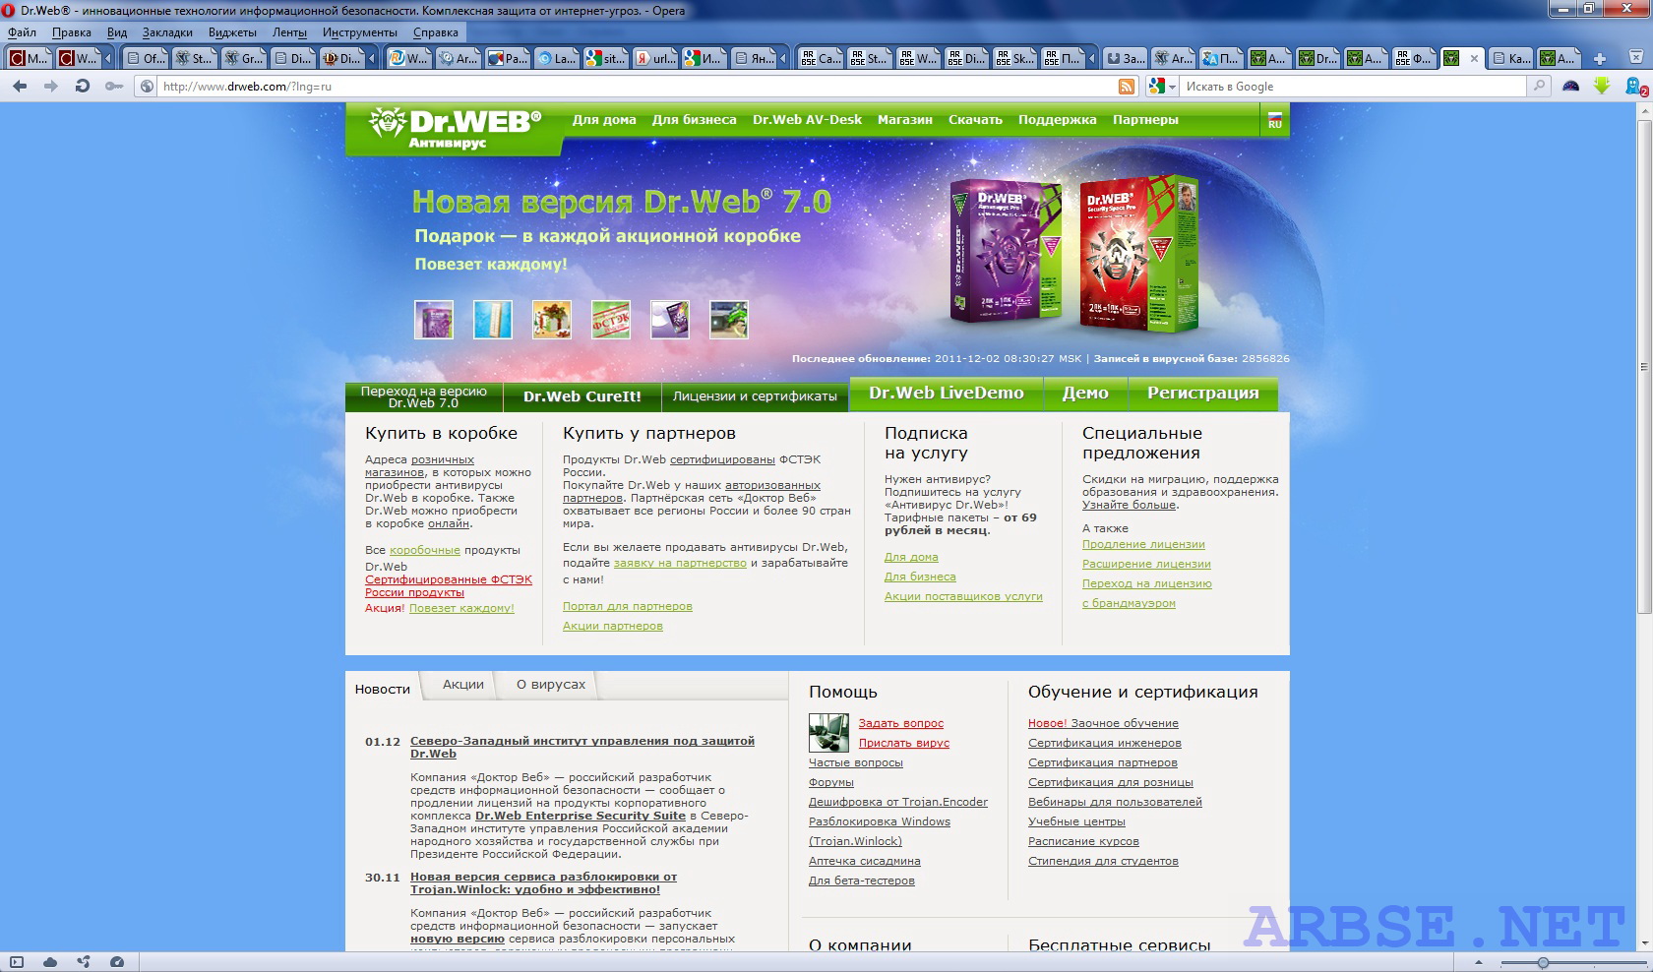
Task: Reload the current page
Action: click(x=83, y=87)
